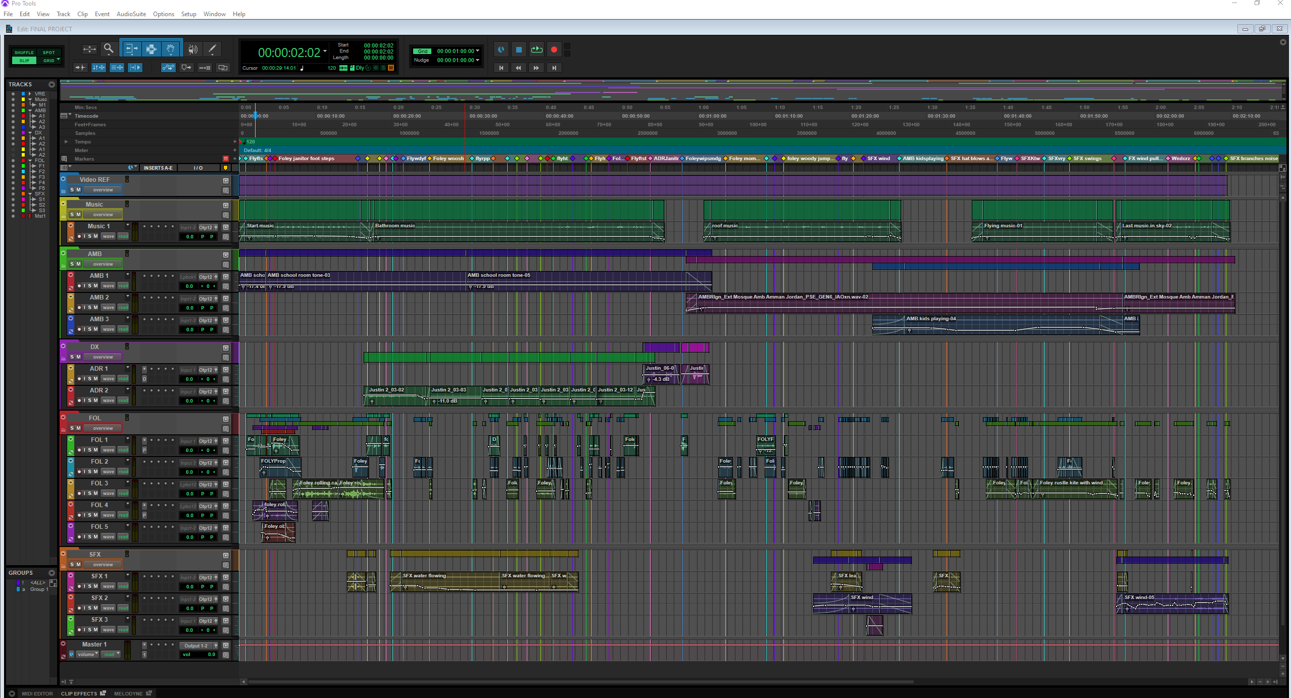Open Music 1 playlist selector arrow

point(128,225)
